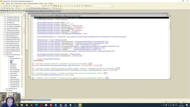
Task: Select the БезопасныйРежим attribute
Action: 15,58
